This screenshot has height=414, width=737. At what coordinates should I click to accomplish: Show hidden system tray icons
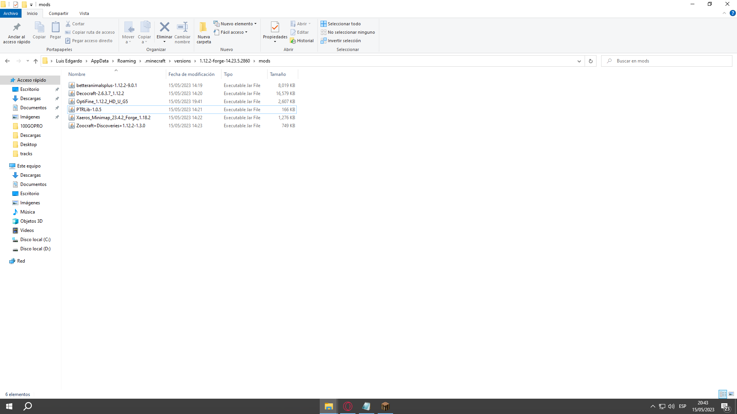point(653,406)
